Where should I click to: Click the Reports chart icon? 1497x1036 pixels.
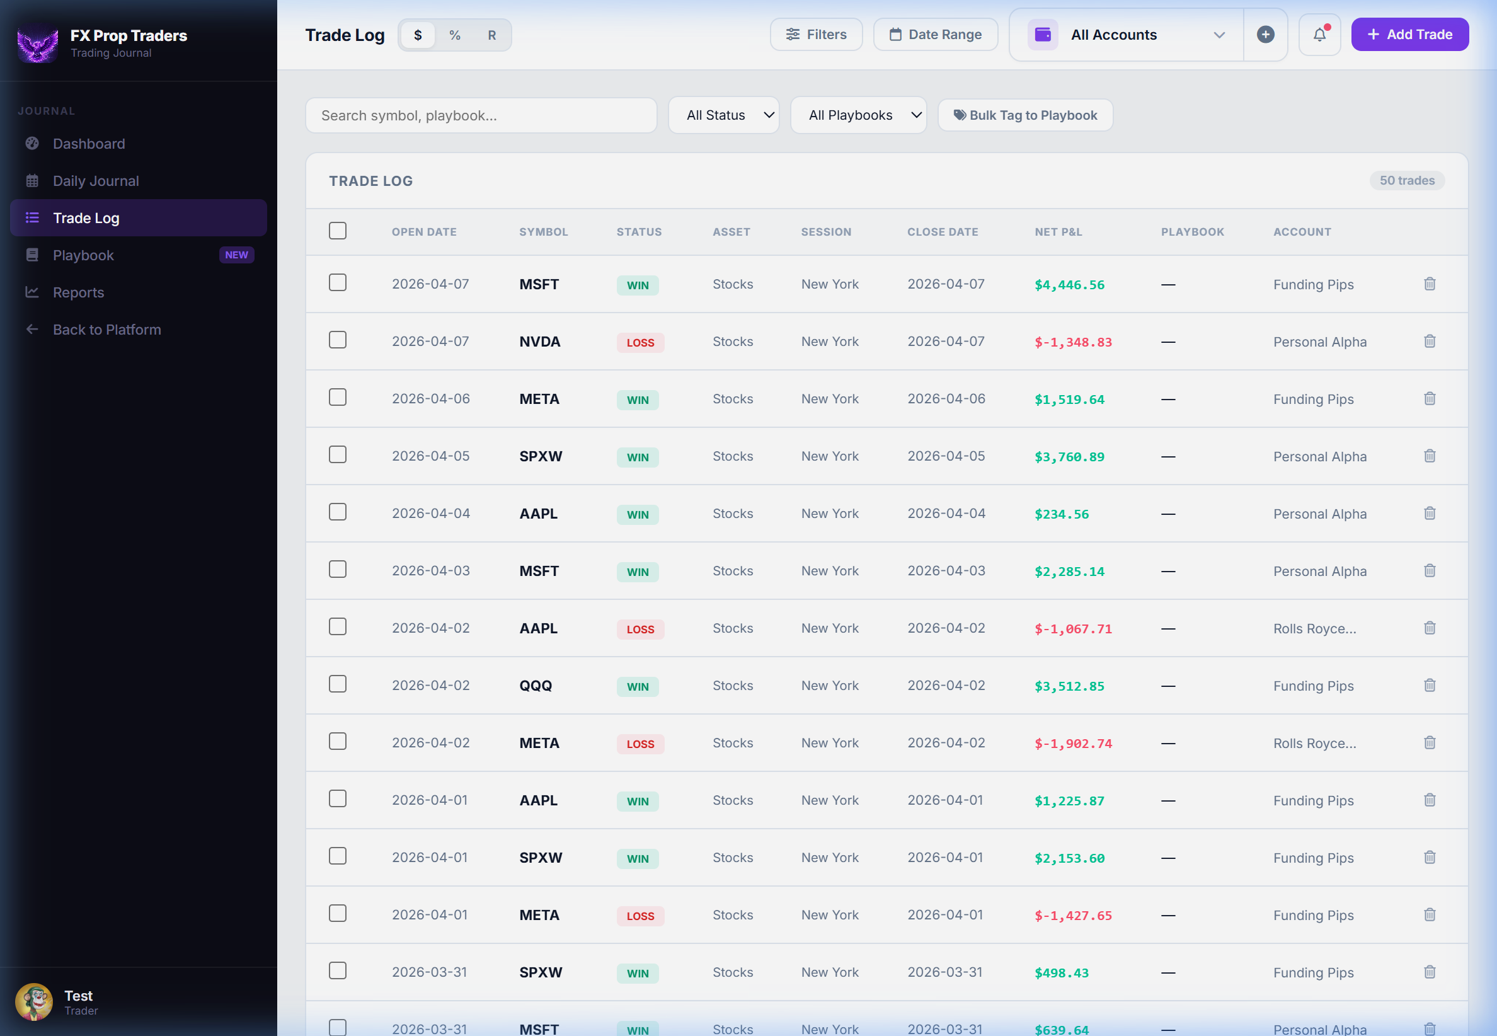click(x=32, y=292)
